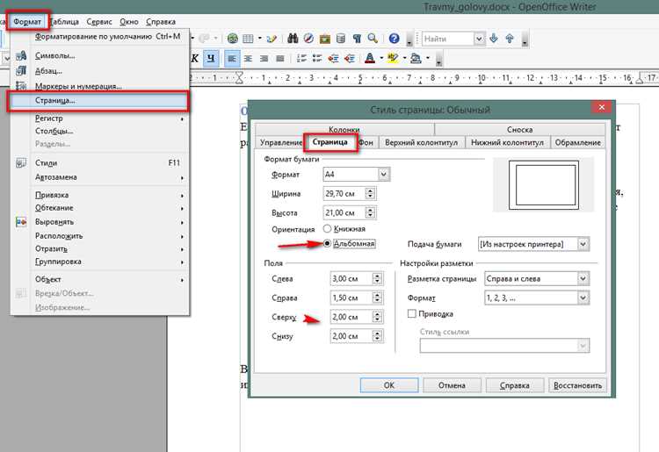Open the Show Draw Functions pencil icon
The image size is (659, 452).
point(272,39)
